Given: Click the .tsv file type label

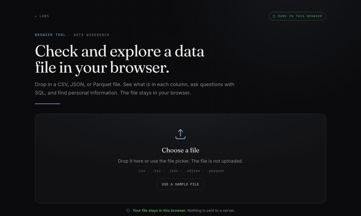Looking at the screenshot, I should tap(156, 171).
